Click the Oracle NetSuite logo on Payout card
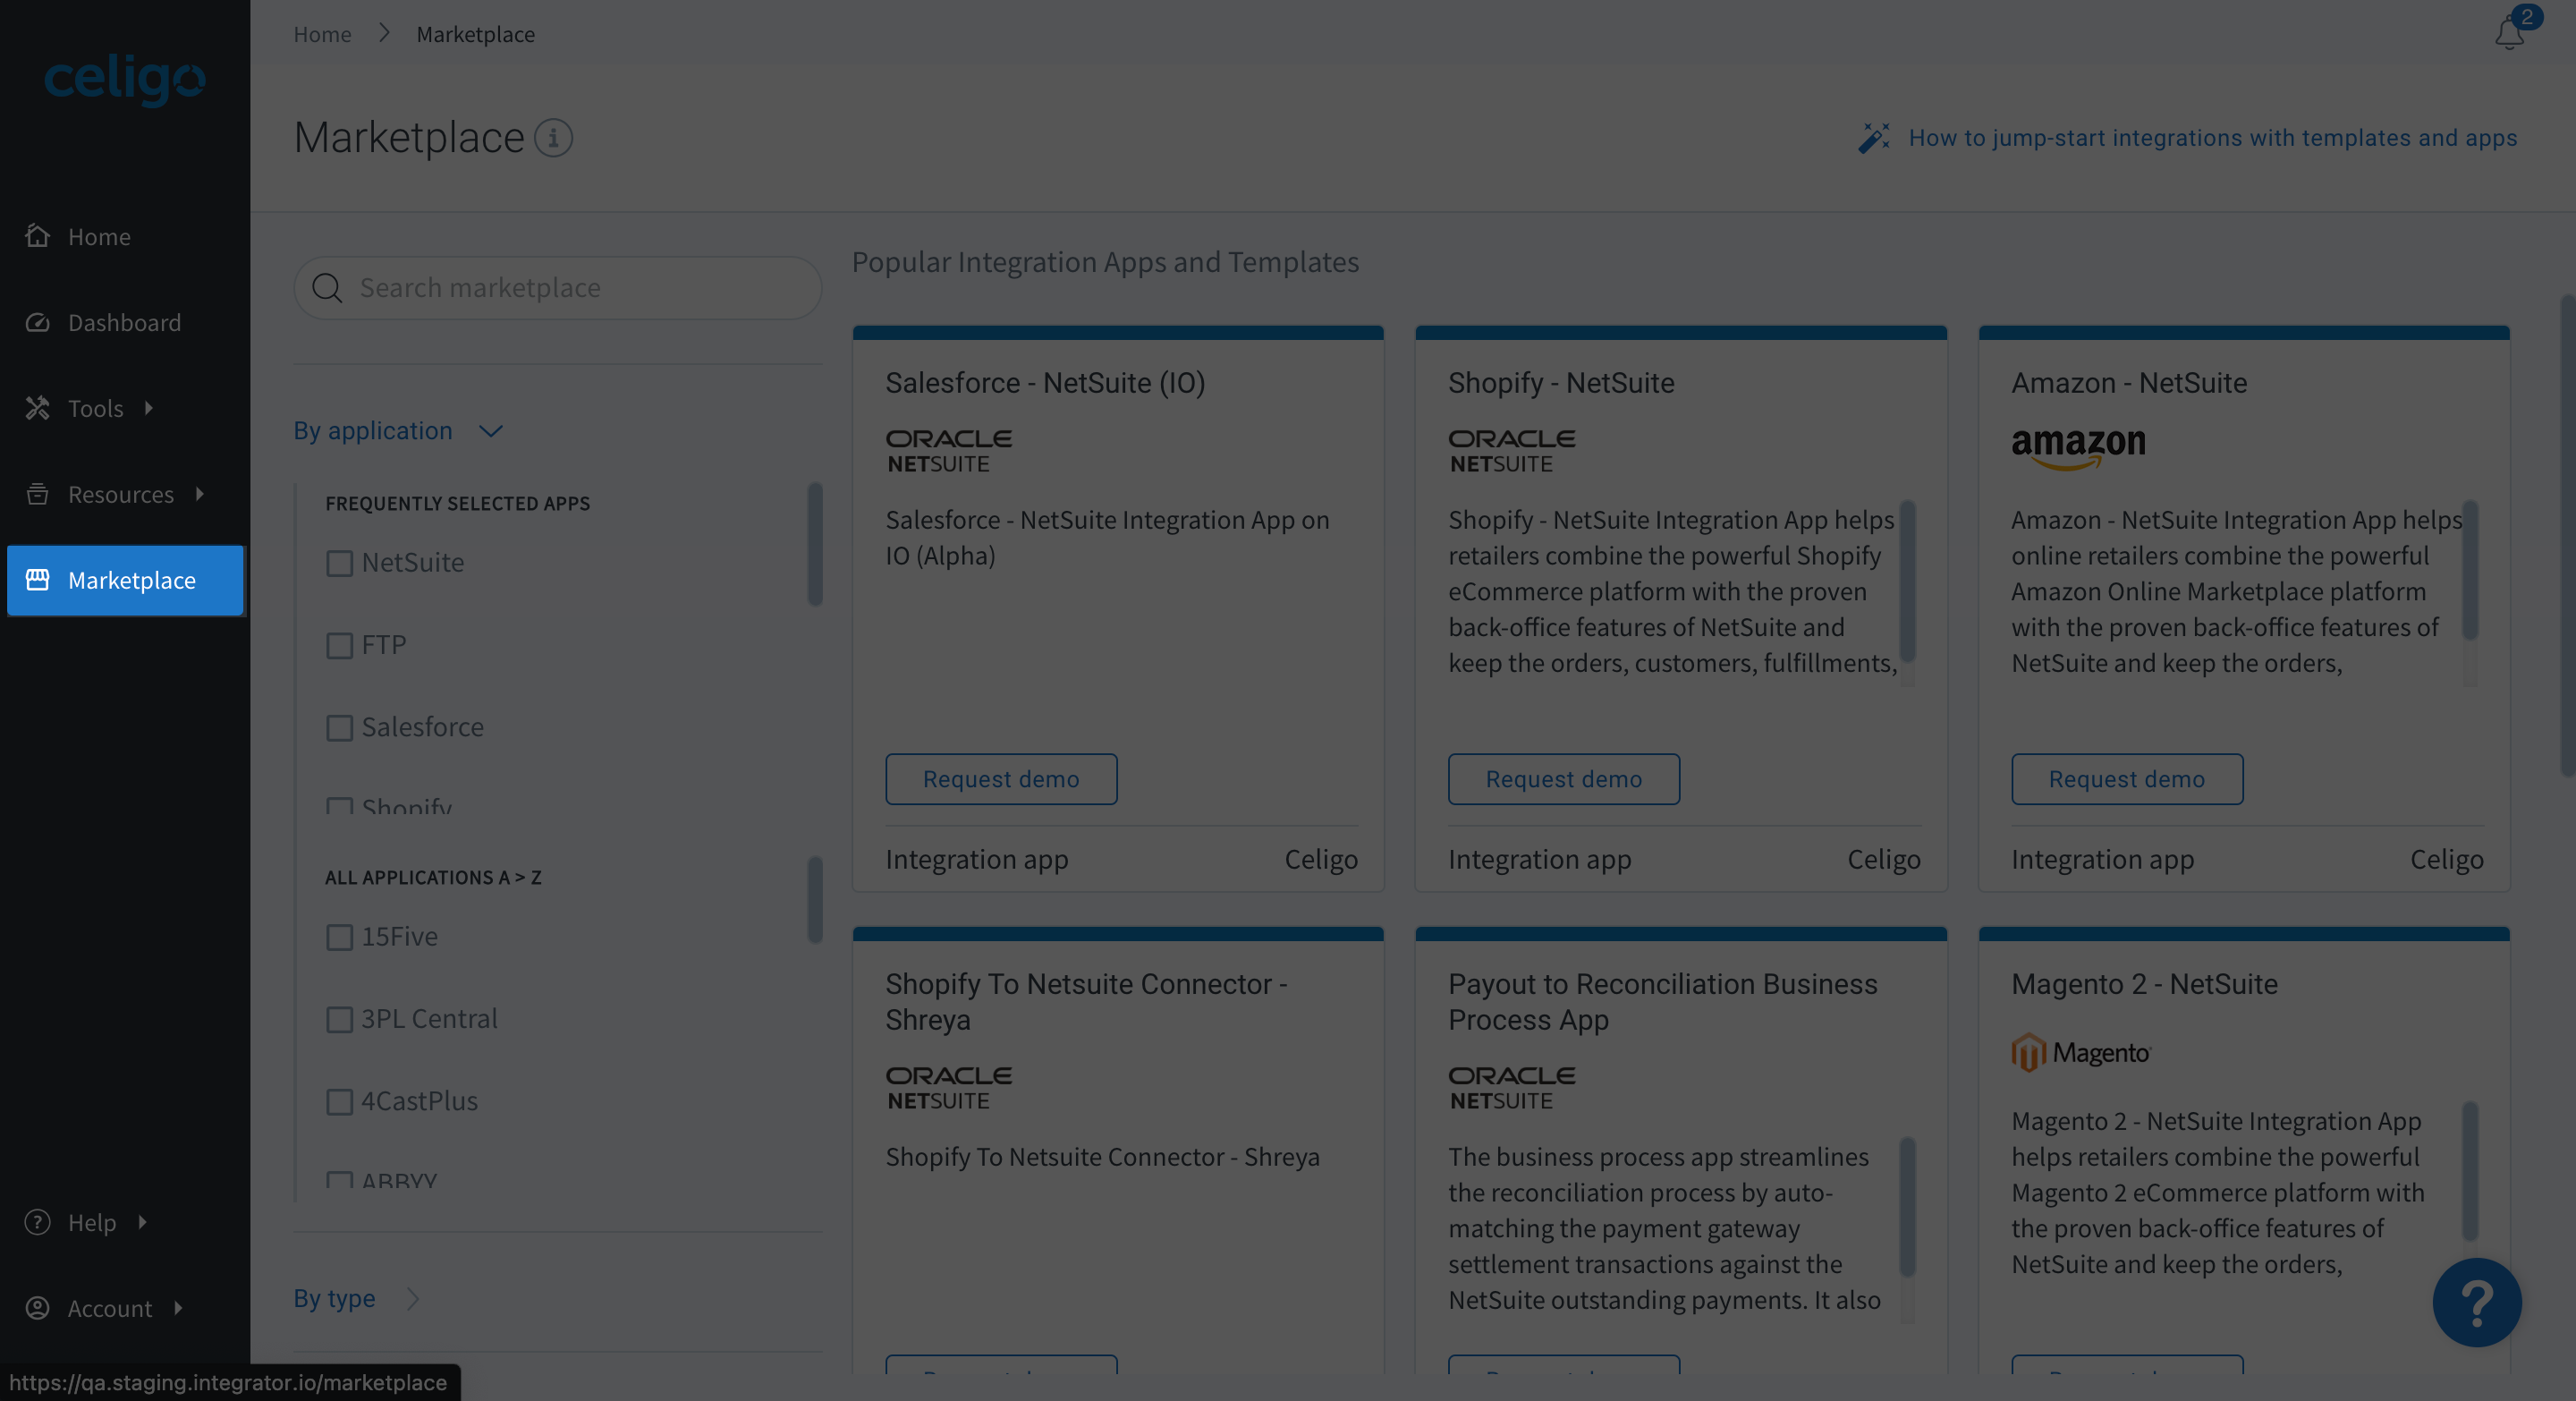The height and width of the screenshot is (1401, 2576). click(x=1511, y=1088)
